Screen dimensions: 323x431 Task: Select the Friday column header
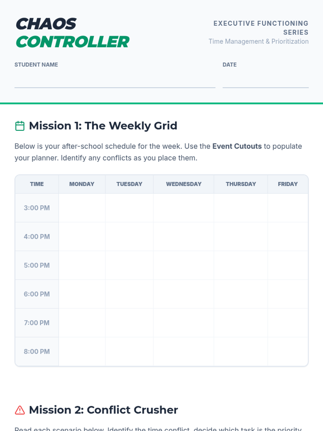(288, 184)
